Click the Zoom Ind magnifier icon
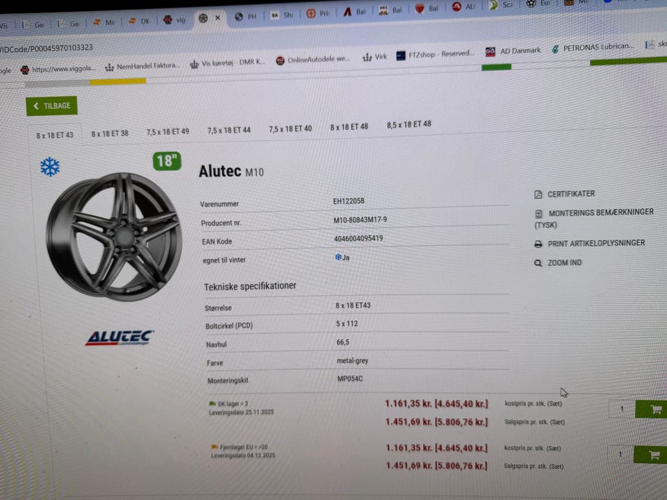 tap(538, 263)
